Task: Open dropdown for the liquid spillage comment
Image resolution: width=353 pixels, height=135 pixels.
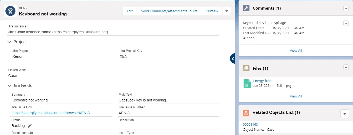Action: [x=346, y=23]
